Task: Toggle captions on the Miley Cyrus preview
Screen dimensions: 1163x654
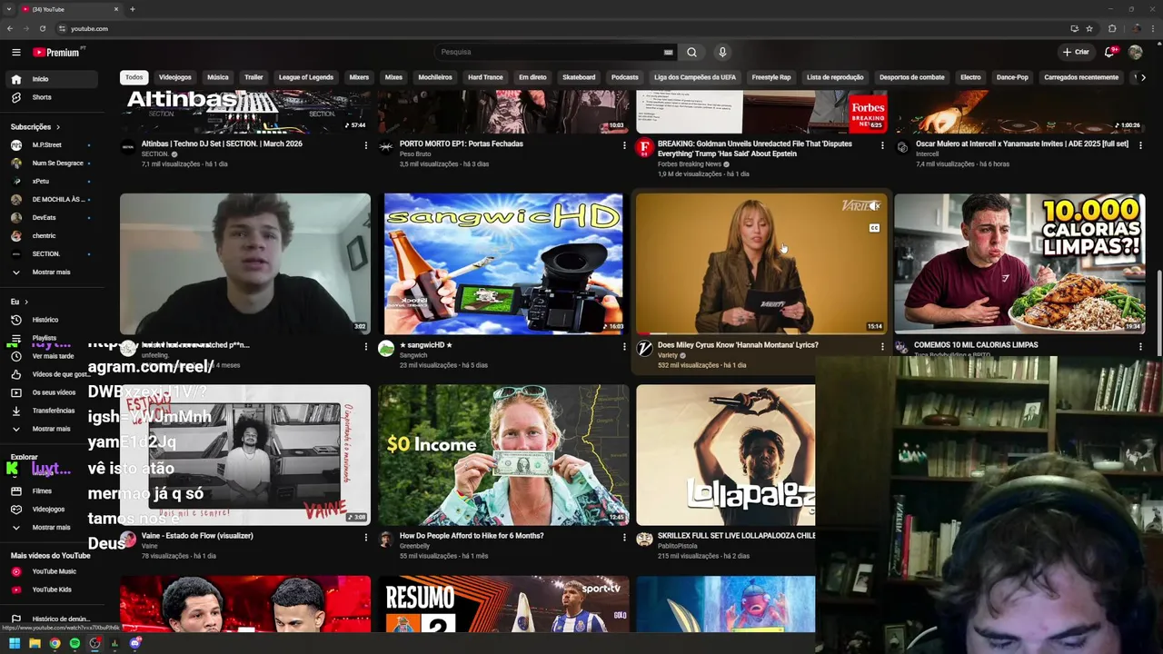Action: tap(874, 228)
